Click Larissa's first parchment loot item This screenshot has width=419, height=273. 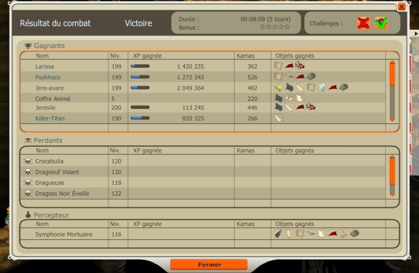(x=278, y=66)
